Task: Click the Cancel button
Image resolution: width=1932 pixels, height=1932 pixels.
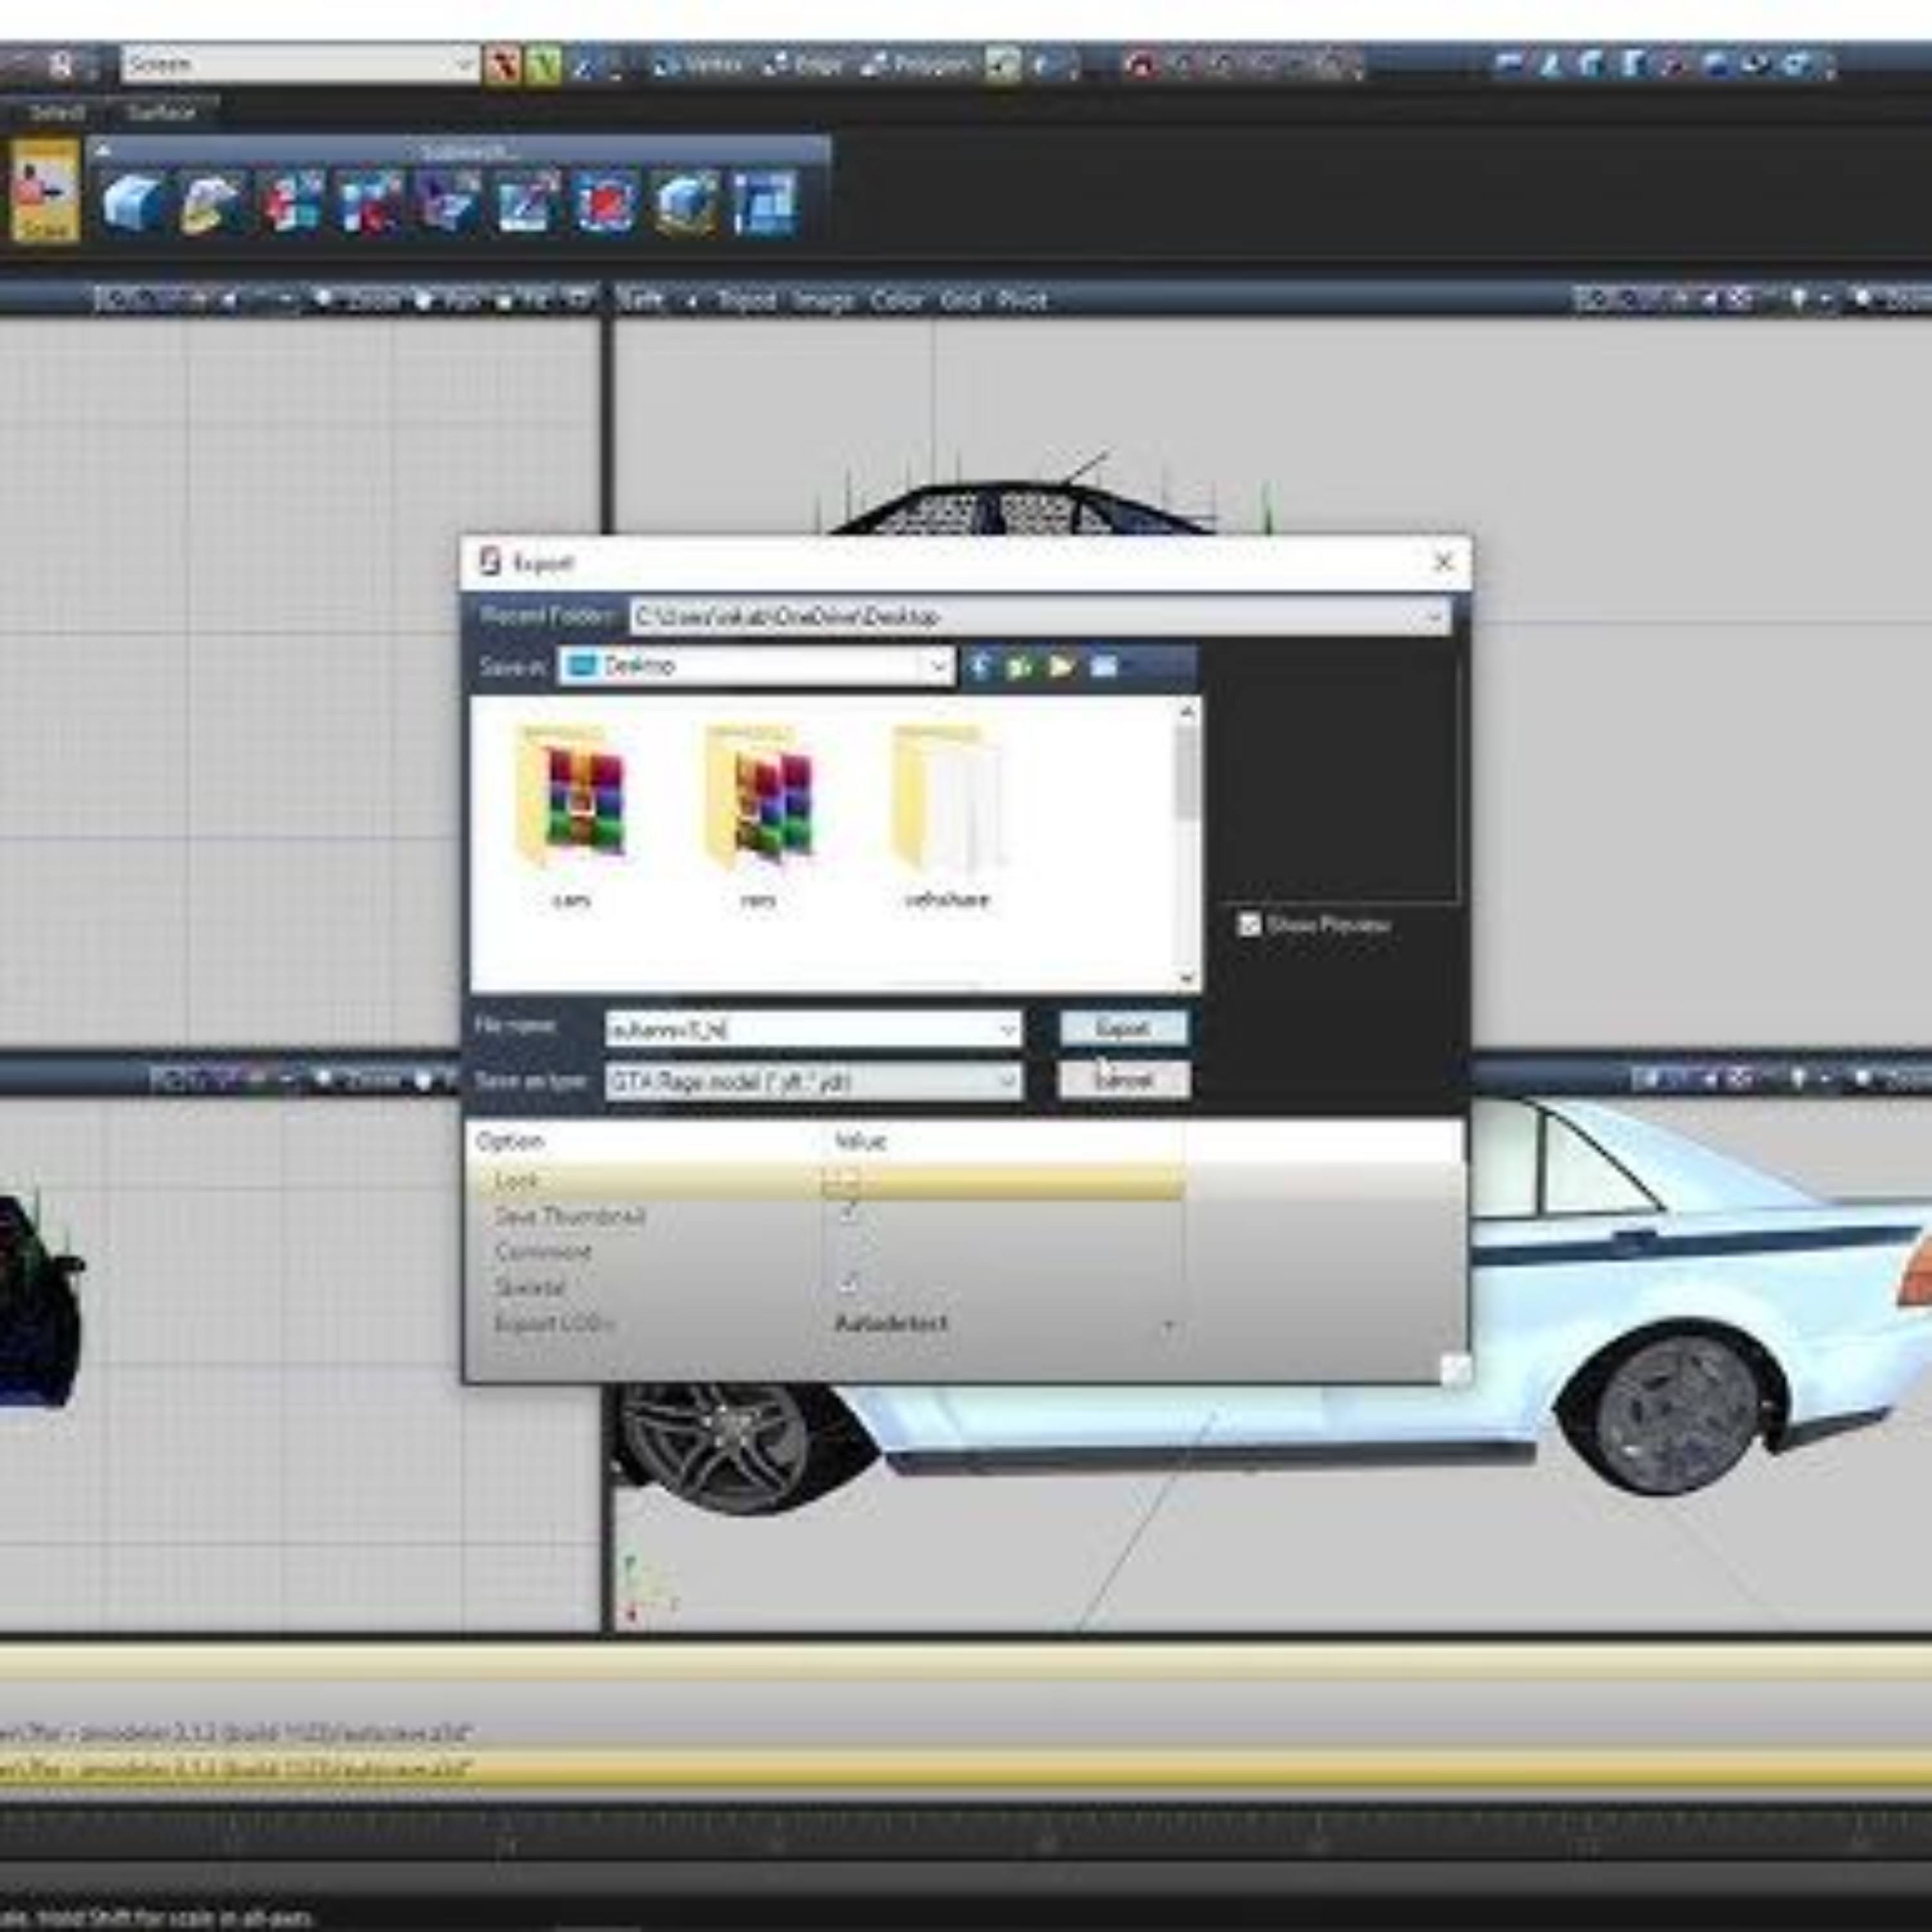Action: pos(1123,1080)
